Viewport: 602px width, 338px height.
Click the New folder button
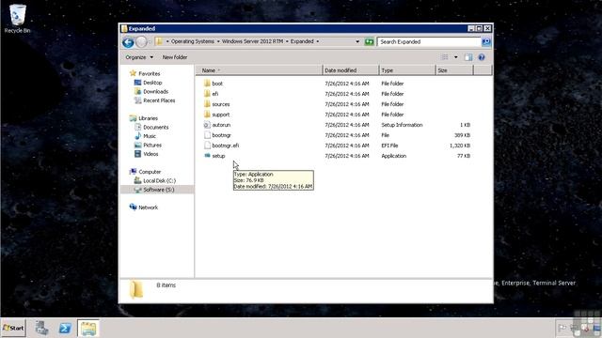(175, 57)
